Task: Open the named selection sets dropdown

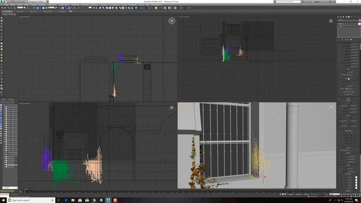Action: pyautogui.click(x=86, y=8)
